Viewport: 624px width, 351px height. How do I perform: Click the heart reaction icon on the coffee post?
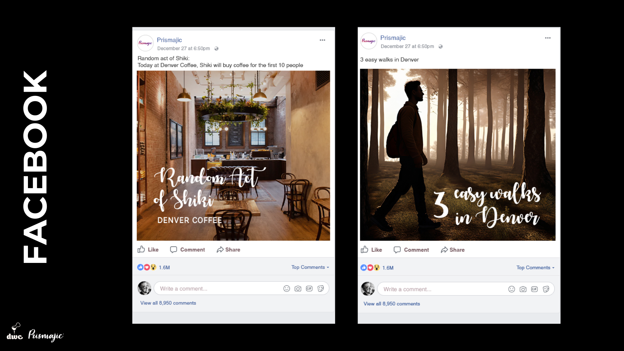[x=147, y=267]
